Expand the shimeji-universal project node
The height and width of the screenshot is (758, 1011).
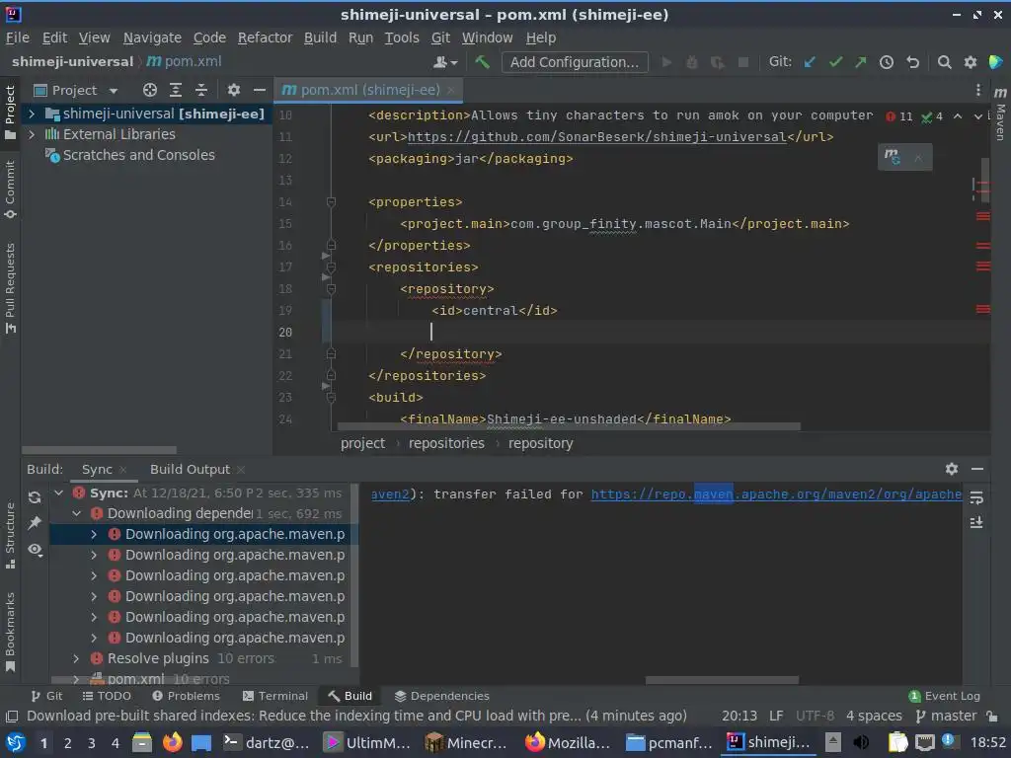tap(31, 114)
